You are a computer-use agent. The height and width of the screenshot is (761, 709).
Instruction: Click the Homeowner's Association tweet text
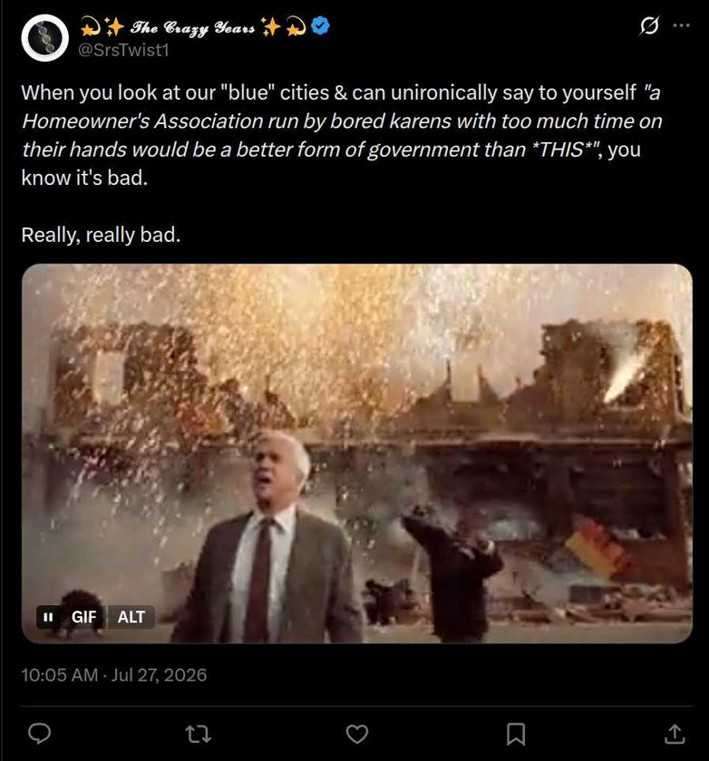coord(342,135)
